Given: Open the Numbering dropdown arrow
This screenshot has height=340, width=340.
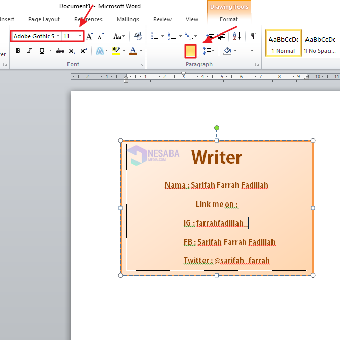Looking at the screenshot, I should tap(180, 36).
